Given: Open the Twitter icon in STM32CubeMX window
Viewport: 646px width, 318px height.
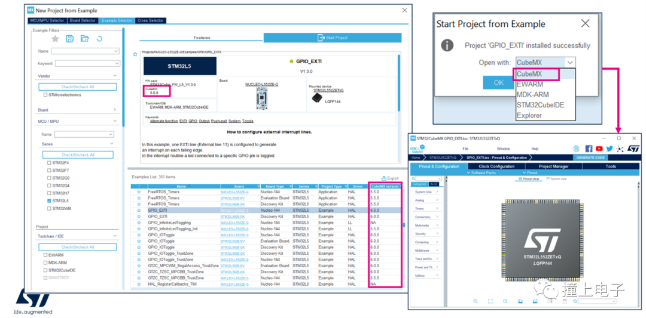Looking at the screenshot, I should (610, 149).
